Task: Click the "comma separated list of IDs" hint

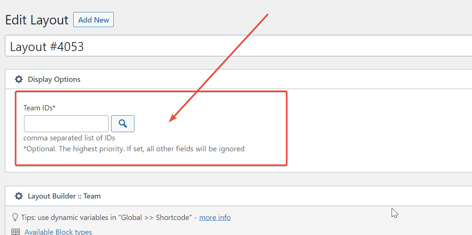Action: 69,138
